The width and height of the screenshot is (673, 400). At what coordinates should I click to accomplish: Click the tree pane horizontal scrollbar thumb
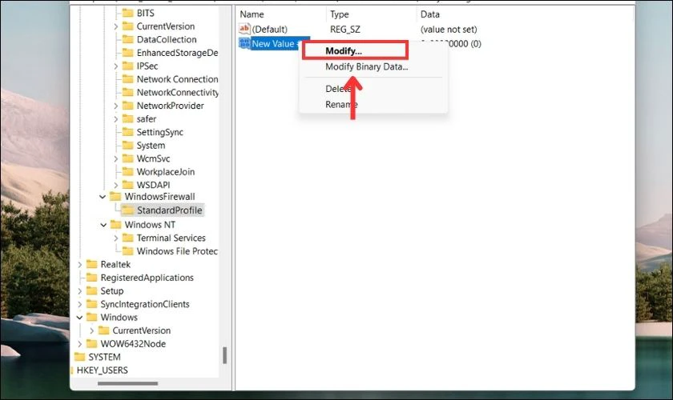pos(128,384)
